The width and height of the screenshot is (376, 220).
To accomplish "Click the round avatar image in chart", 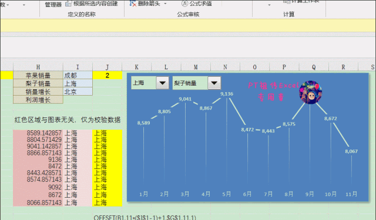I will pyautogui.click(x=310, y=93).
